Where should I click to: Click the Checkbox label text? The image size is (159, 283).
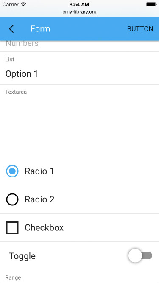tap(44, 228)
